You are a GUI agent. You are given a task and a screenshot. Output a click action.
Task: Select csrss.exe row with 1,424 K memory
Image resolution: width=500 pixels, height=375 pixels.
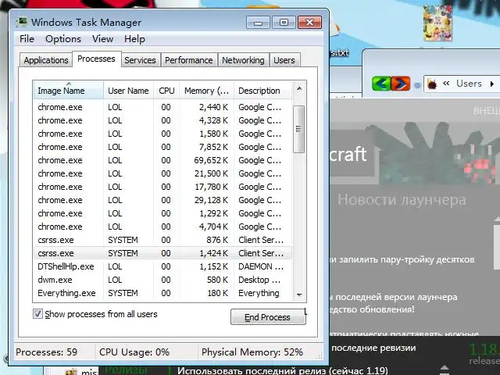click(x=162, y=253)
